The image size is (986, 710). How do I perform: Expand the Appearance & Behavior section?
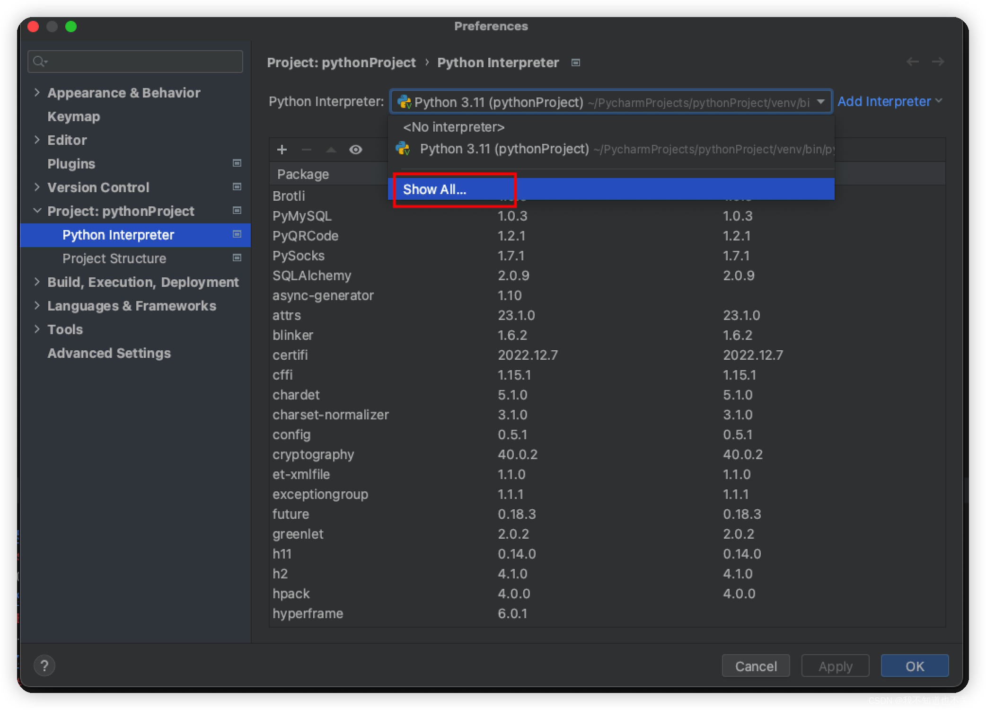38,92
